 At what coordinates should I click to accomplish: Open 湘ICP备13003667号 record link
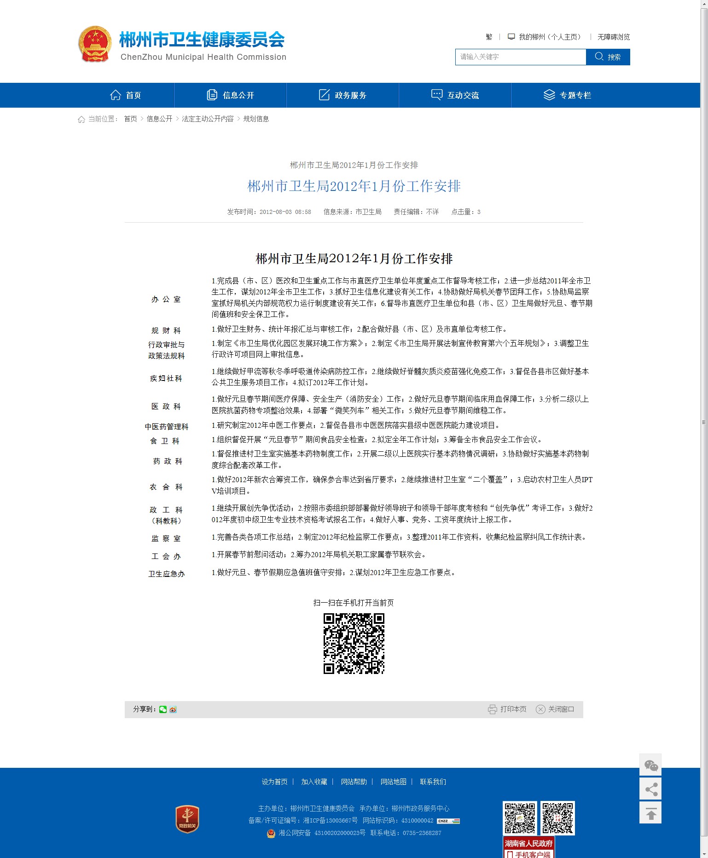click(x=330, y=820)
